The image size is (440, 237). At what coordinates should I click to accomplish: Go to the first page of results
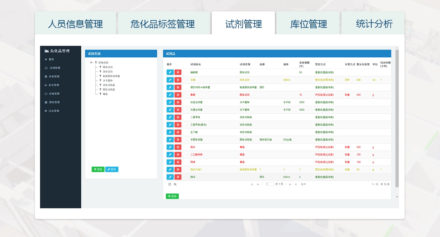point(252,184)
